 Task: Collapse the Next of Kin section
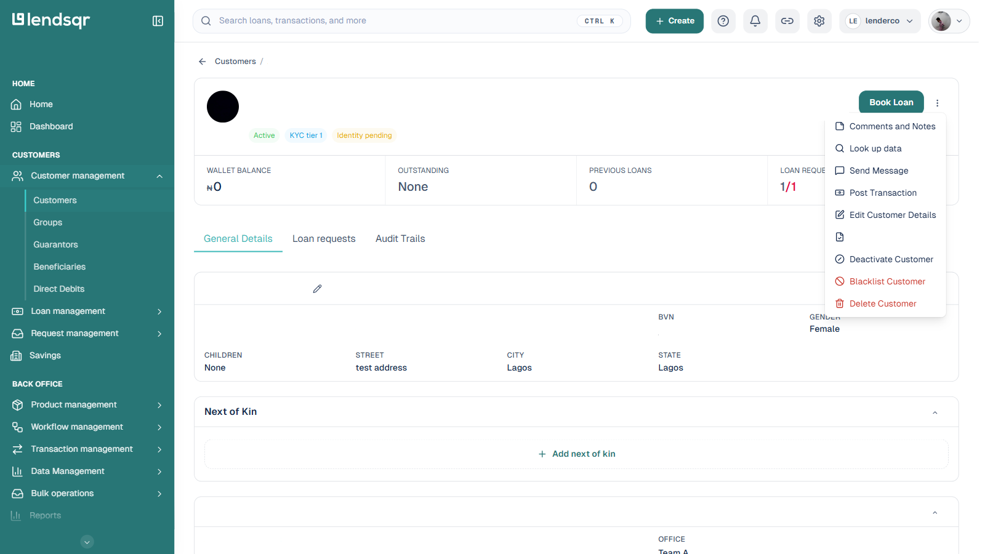tap(935, 412)
